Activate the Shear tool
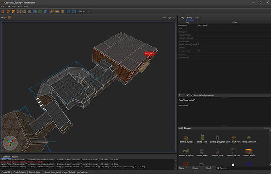271x174 pixels. [45, 11]
